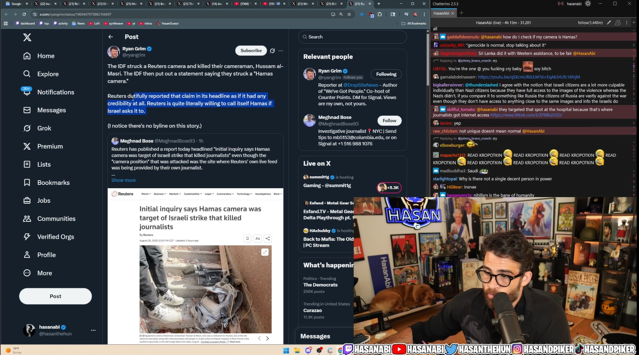Screen dimensions: 639x355
Task: Switch to the YouTube (5566) browser tab
Action: tap(246, 4)
